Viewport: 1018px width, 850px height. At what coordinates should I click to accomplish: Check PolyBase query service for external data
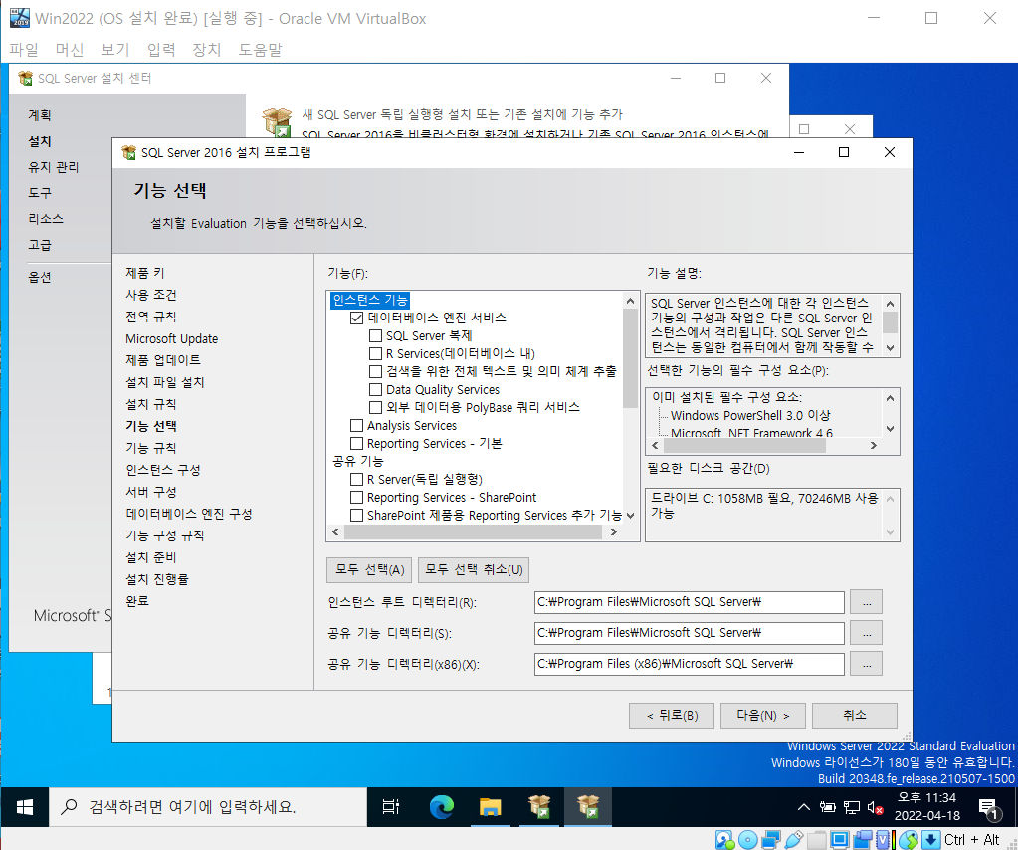pos(375,407)
